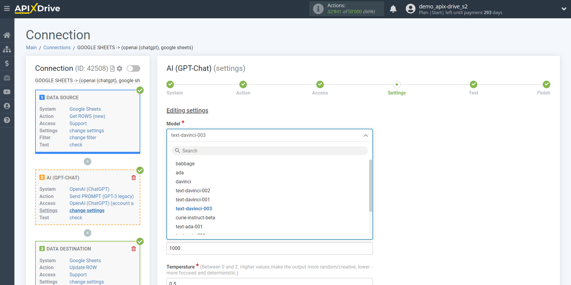Click AI block change settings link
Image resolution: width=571 pixels, height=285 pixels.
(87, 210)
